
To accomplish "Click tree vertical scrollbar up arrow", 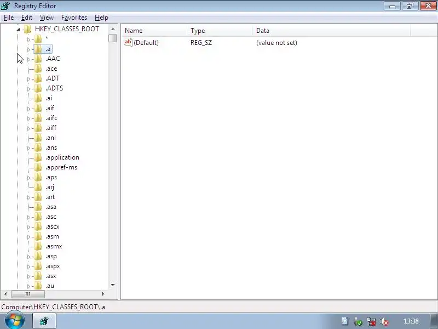I will point(113,29).
